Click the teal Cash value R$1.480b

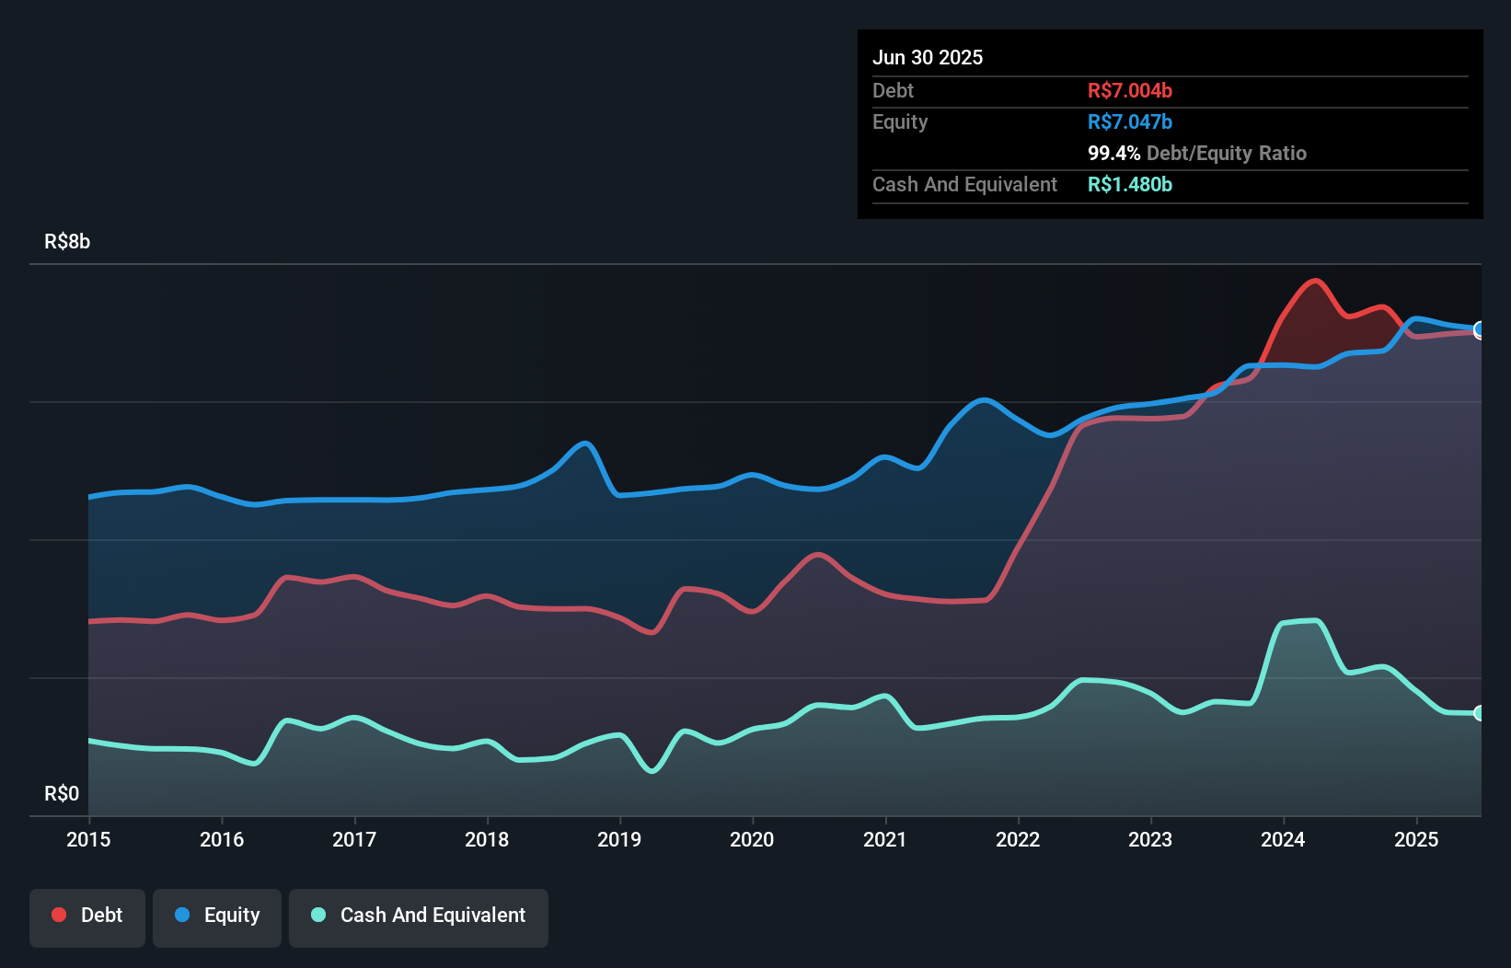coord(1130,184)
